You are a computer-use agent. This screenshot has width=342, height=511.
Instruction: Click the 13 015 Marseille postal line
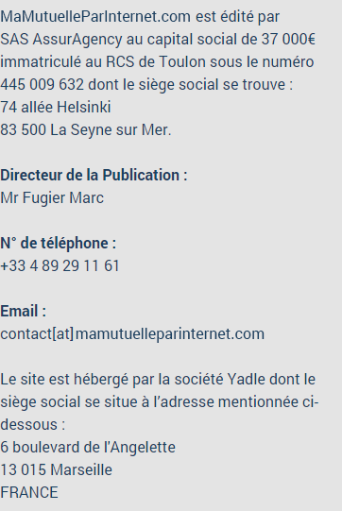point(56,469)
